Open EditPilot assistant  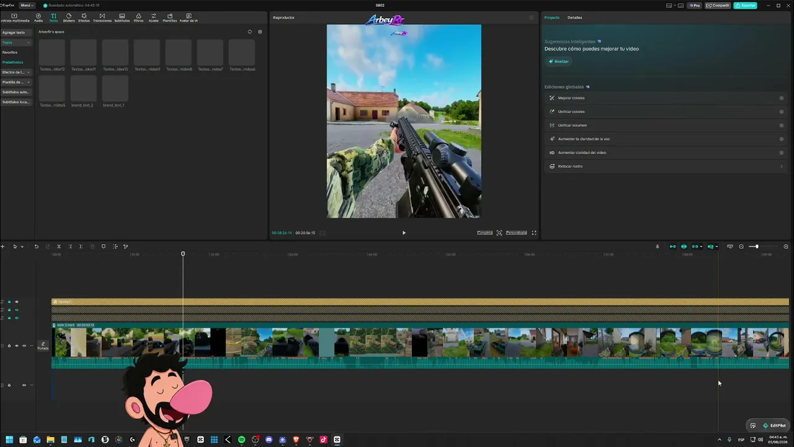click(774, 425)
